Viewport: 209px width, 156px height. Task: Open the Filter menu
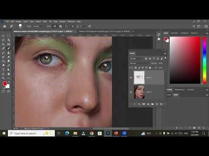pos(45,22)
